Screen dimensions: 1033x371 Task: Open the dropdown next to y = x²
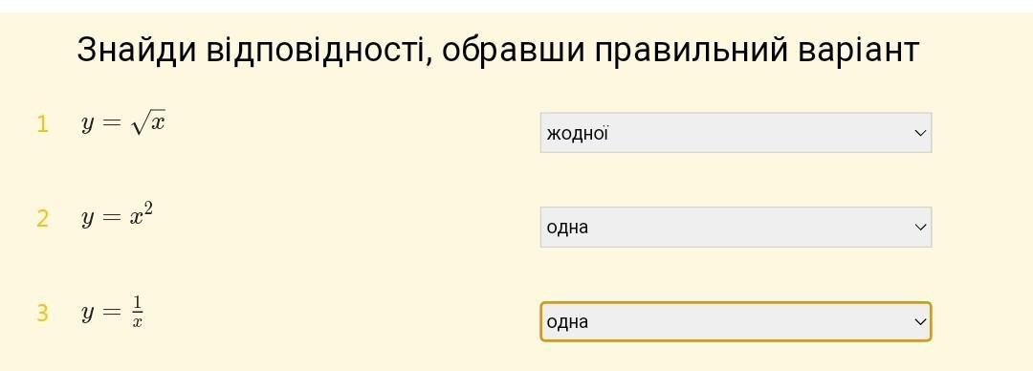(736, 227)
